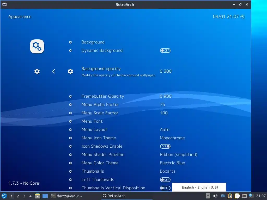267x200 pixels.
Task: Click the gear icon beside Framebuffer Opacity
Action: coord(70,96)
